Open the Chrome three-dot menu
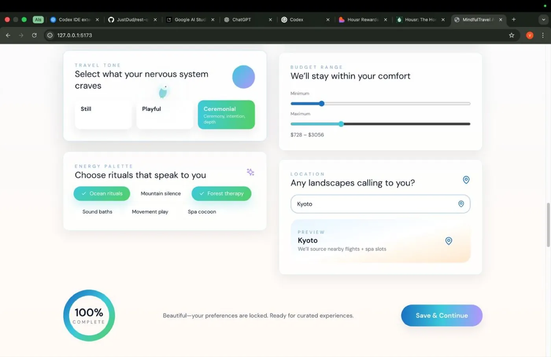Viewport: 551px width, 357px height. pyautogui.click(x=543, y=35)
